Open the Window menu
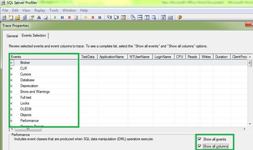Viewport: 253px width, 150px height. (x=69, y=10)
